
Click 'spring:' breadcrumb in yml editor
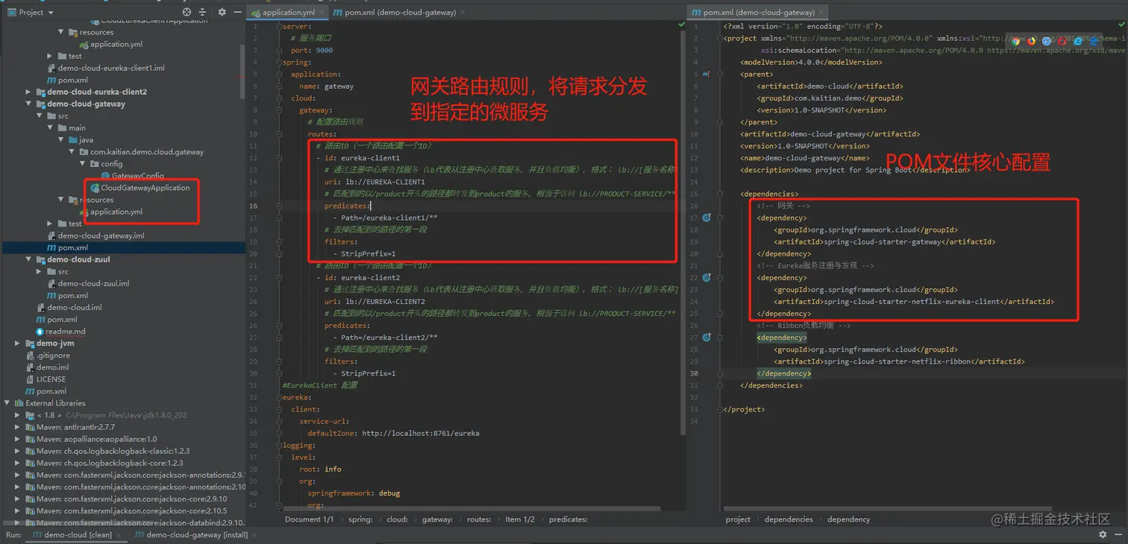click(x=360, y=519)
